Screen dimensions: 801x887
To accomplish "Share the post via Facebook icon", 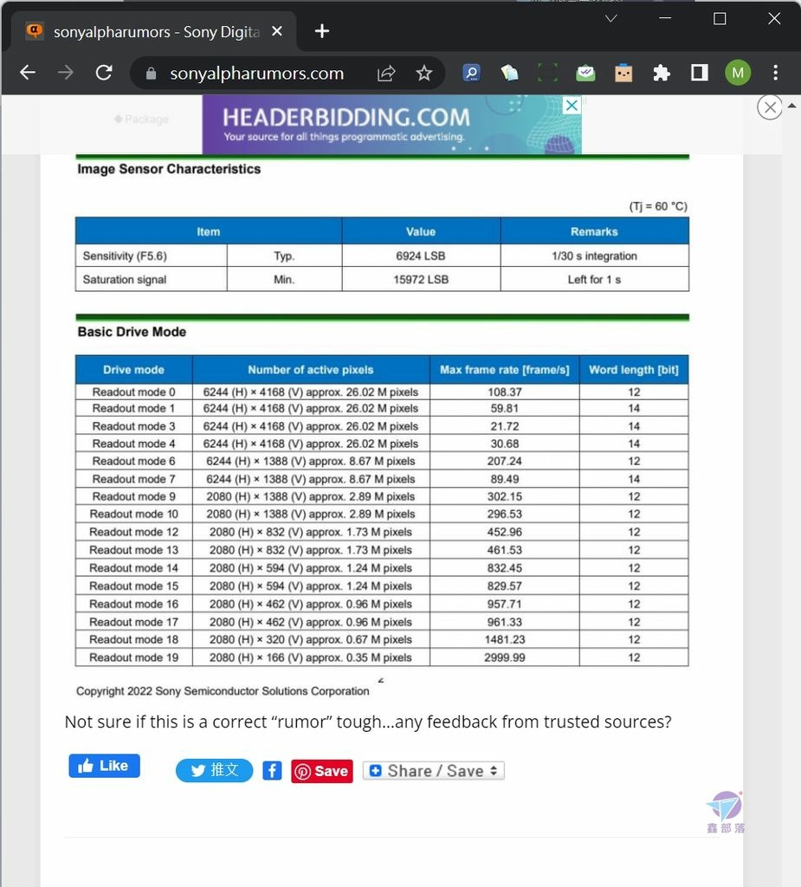I will (x=272, y=770).
